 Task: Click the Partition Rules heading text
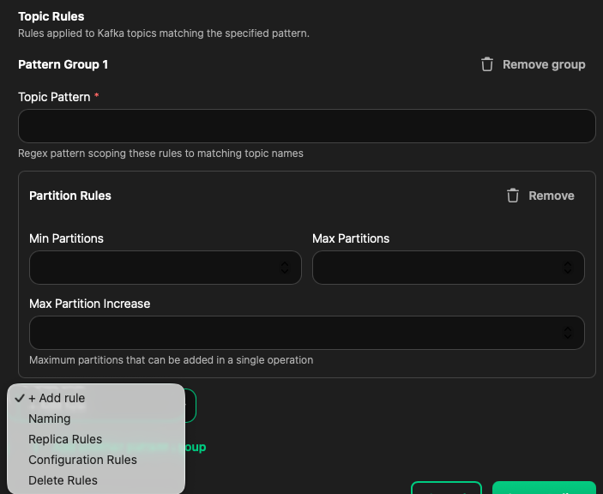tap(70, 196)
